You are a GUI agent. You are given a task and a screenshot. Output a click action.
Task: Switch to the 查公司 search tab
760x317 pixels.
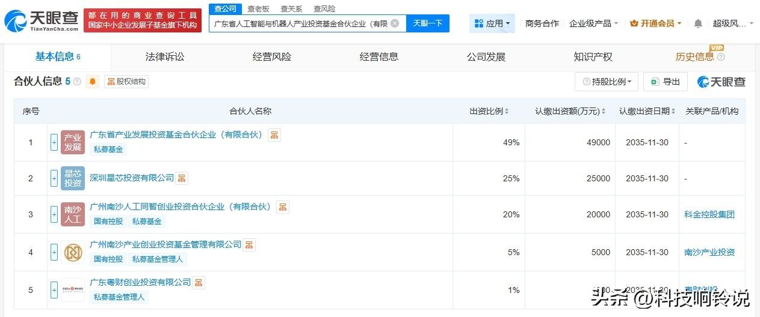[226, 8]
